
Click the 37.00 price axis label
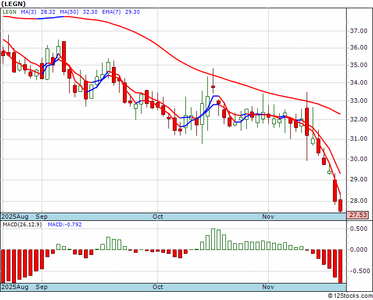coord(359,31)
